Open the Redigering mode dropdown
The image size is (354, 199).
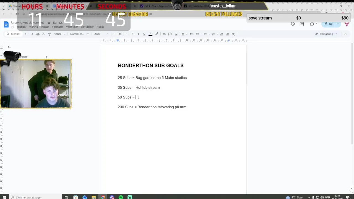(326, 34)
